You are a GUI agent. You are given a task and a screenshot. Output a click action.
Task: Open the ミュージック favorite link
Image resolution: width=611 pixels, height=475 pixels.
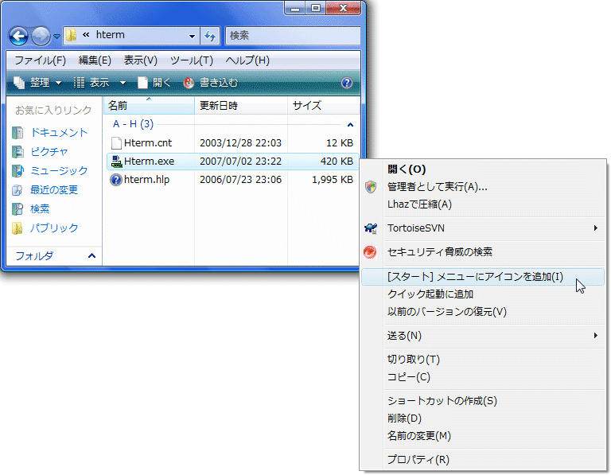click(x=59, y=171)
